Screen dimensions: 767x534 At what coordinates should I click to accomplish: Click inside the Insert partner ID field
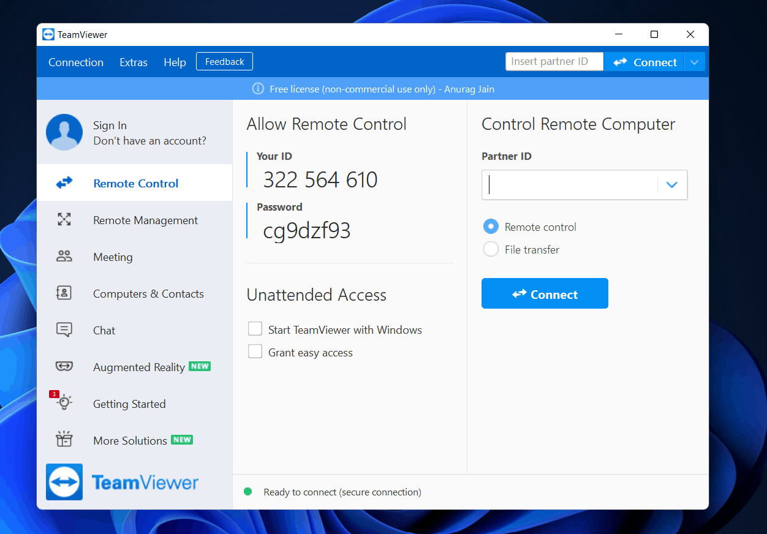coord(553,61)
